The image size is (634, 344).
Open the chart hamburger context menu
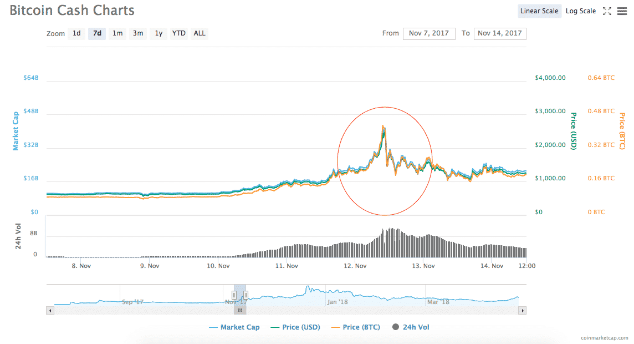tap(622, 11)
